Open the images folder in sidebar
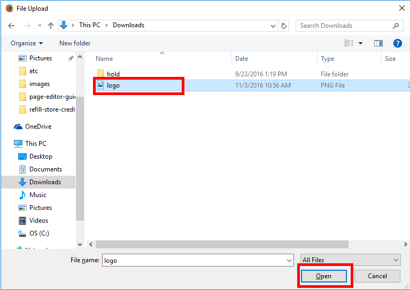 [35, 84]
